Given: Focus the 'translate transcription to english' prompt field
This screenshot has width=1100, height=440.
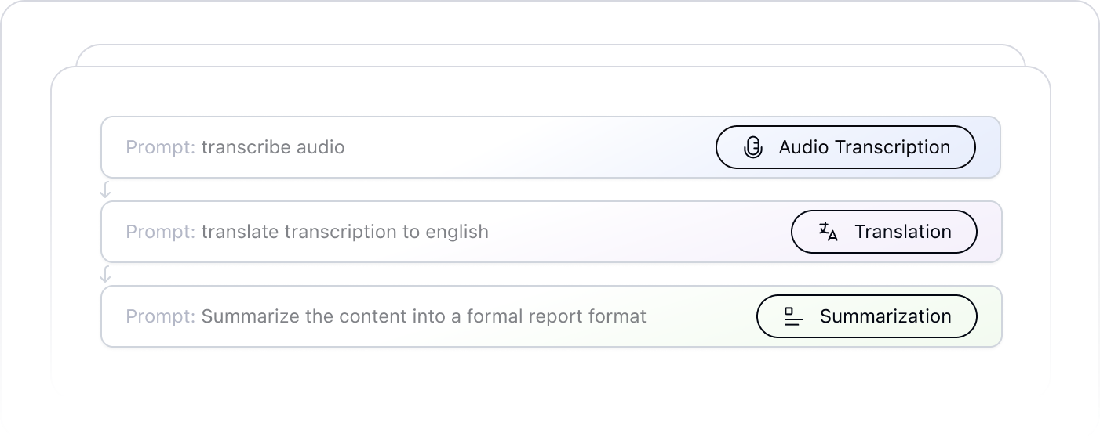Looking at the screenshot, I should tap(552, 232).
